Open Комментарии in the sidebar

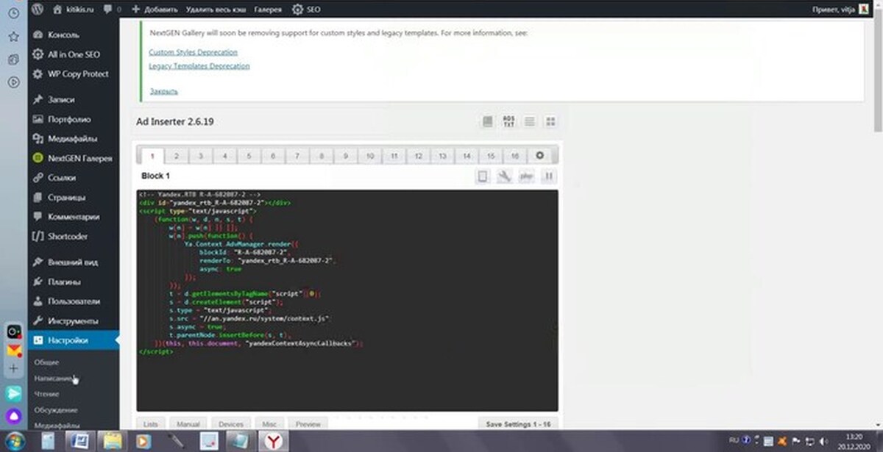point(74,217)
